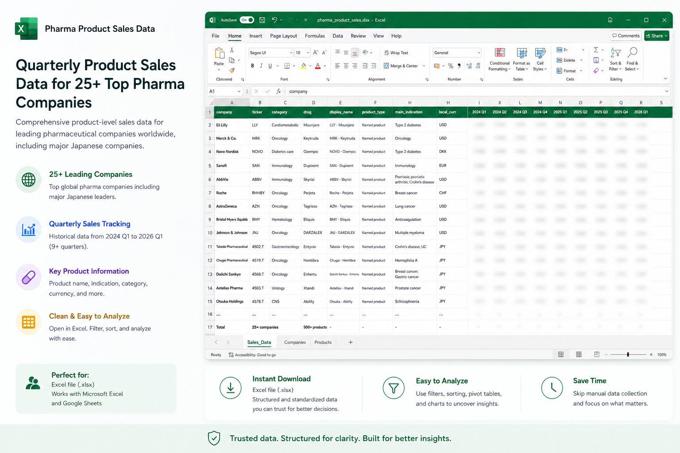The height and width of the screenshot is (453, 680).
Task: Open the File tab
Action: click(216, 36)
